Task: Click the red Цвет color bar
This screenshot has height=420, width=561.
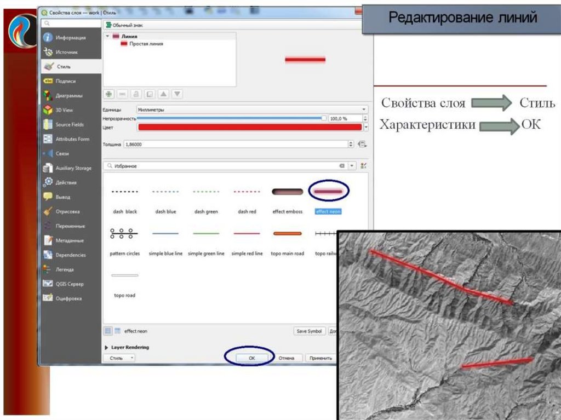Action: pyautogui.click(x=250, y=127)
